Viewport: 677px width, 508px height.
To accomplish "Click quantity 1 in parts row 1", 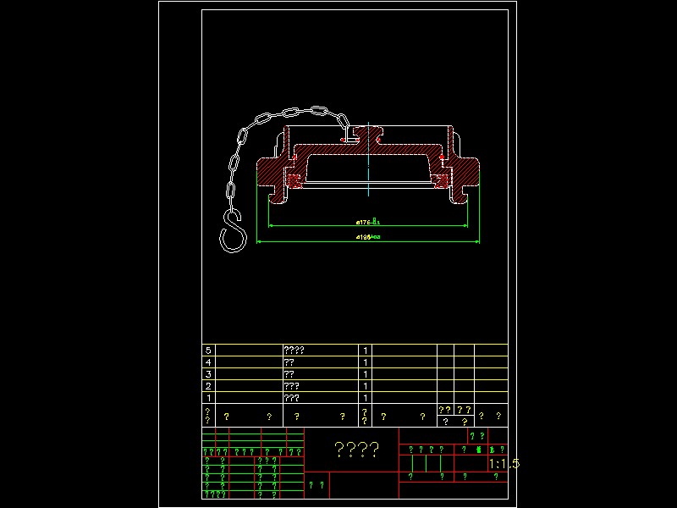I will [x=366, y=398].
